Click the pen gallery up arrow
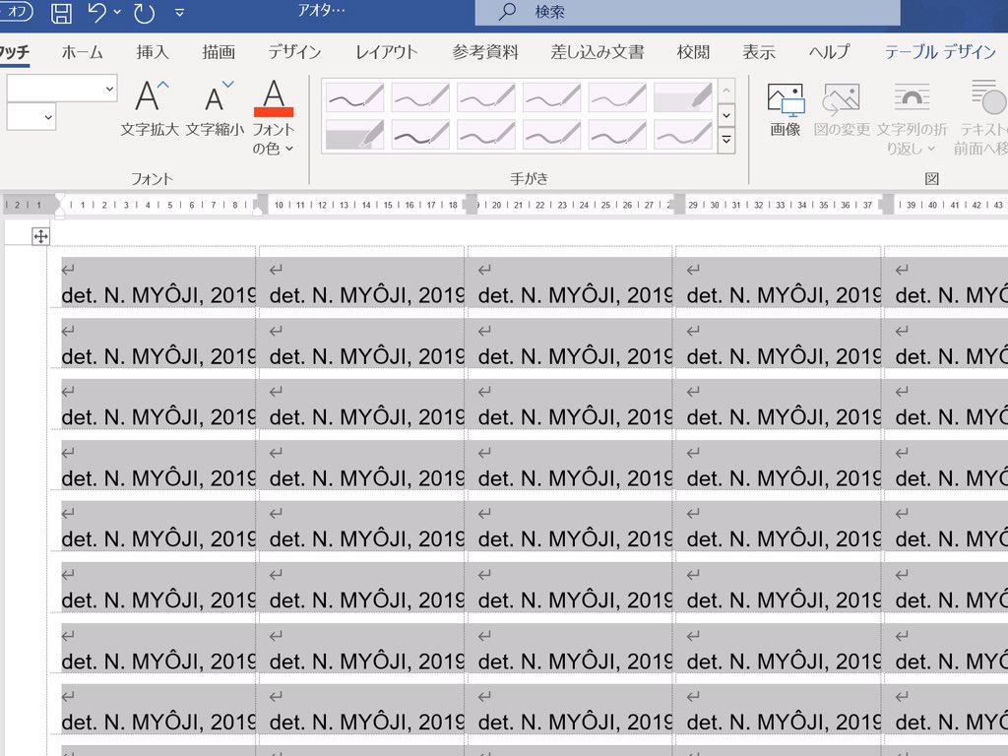Image resolution: width=1008 pixels, height=756 pixels. click(x=726, y=91)
